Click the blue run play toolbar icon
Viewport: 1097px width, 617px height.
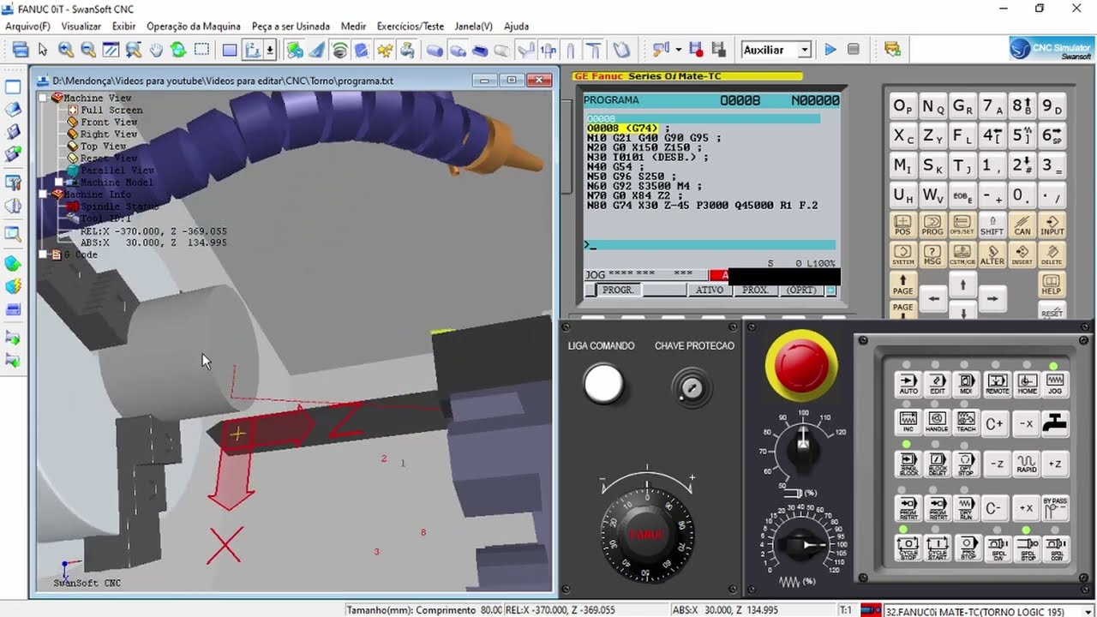(x=830, y=50)
